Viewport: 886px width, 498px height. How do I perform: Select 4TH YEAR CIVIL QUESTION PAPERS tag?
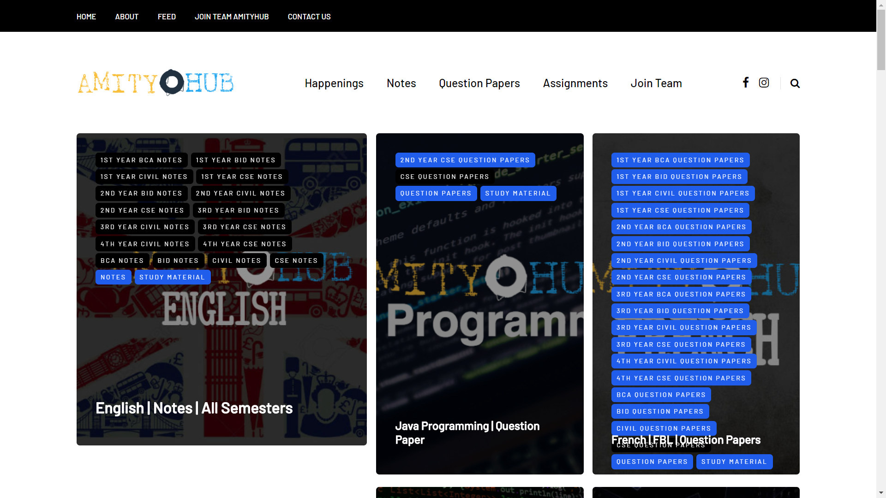point(684,361)
